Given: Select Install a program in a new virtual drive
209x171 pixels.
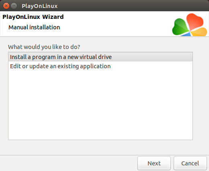Looking at the screenshot, I should pos(100,57).
